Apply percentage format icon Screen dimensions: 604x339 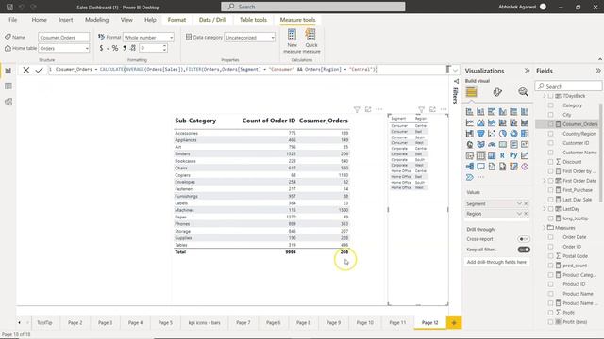click(115, 48)
